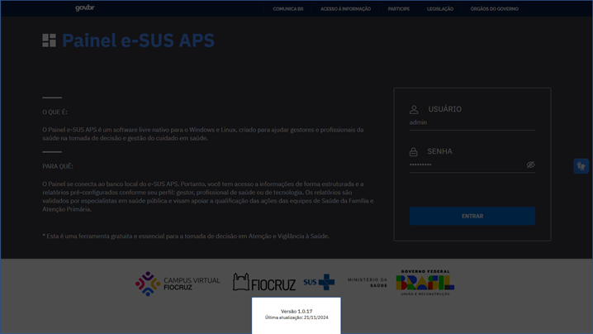The image size is (593, 334).
Task: Focus the Usuário field containing admin
Action: coord(472,122)
